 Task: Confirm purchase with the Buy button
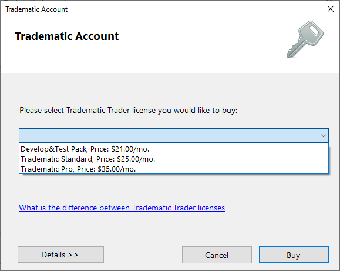[x=294, y=255]
